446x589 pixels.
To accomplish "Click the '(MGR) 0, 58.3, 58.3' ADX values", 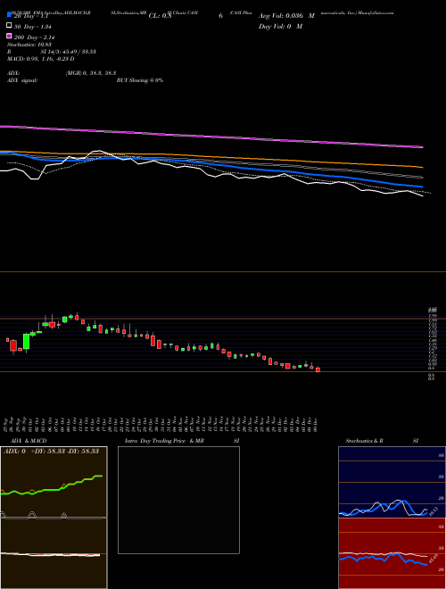I will coord(90,73).
